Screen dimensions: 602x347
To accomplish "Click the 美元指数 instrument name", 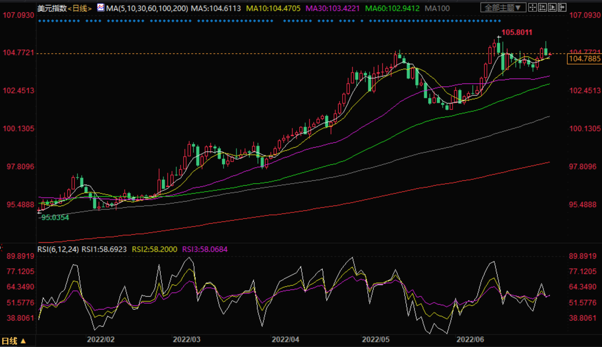I will (52, 8).
